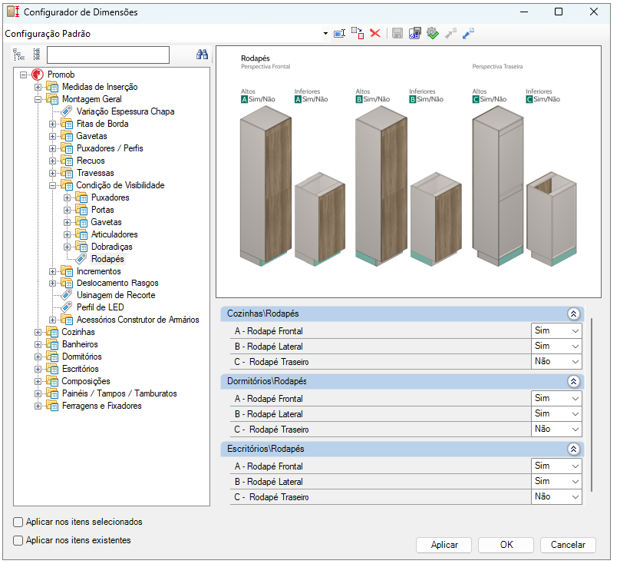
Task: Click the binoculars search icon
Action: pyautogui.click(x=202, y=55)
